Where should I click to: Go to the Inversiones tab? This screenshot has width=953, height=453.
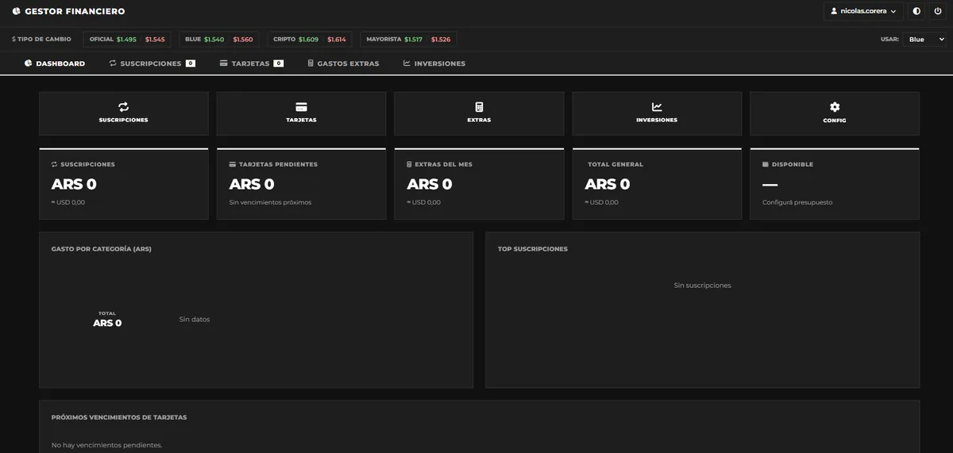click(434, 63)
